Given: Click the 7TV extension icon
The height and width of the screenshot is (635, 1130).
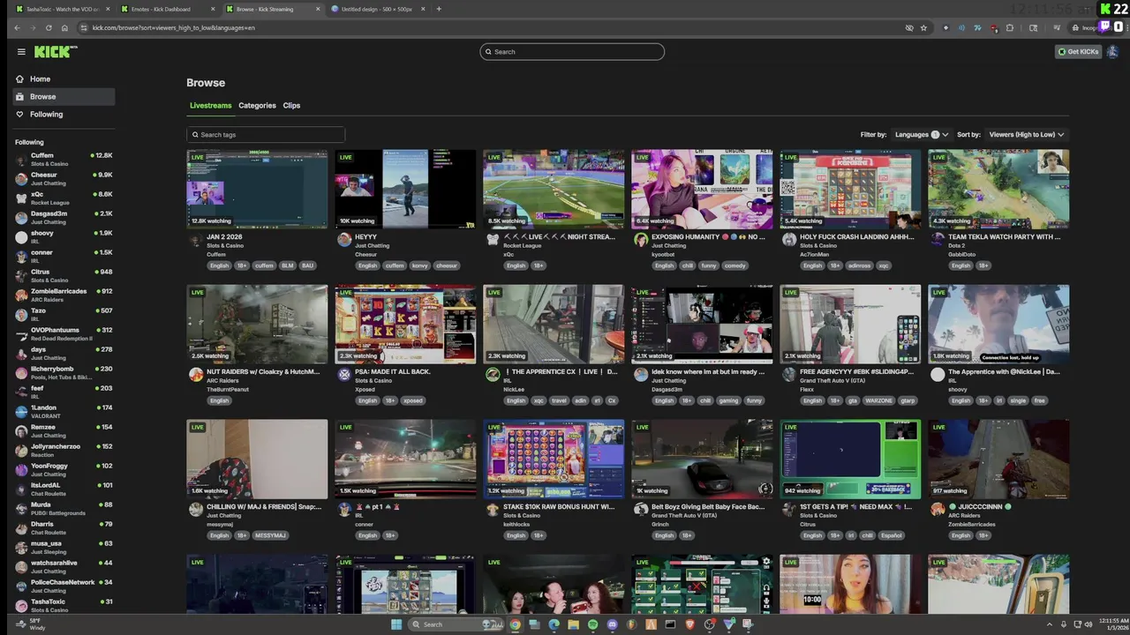Looking at the screenshot, I should [x=978, y=27].
